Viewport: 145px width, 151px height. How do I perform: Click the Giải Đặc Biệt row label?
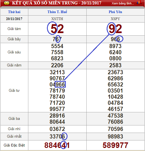pyautogui.click(x=14, y=145)
